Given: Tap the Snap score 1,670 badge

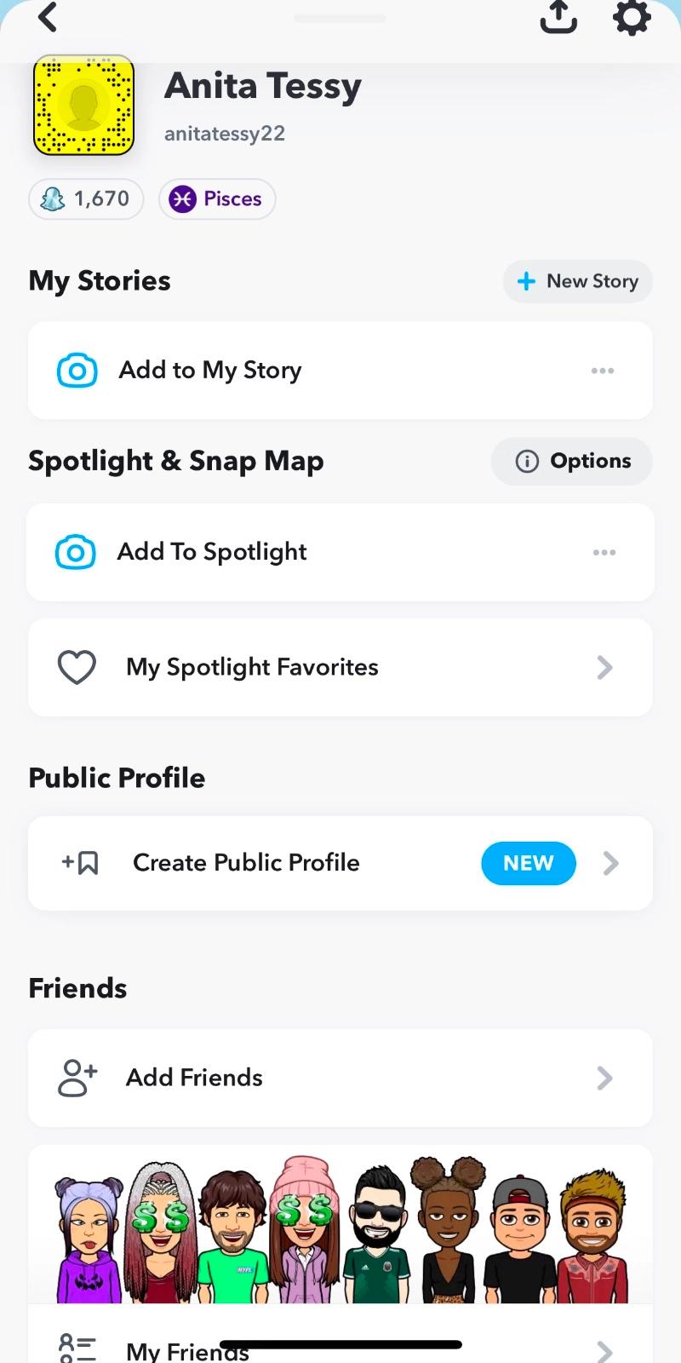Looking at the screenshot, I should (x=86, y=198).
